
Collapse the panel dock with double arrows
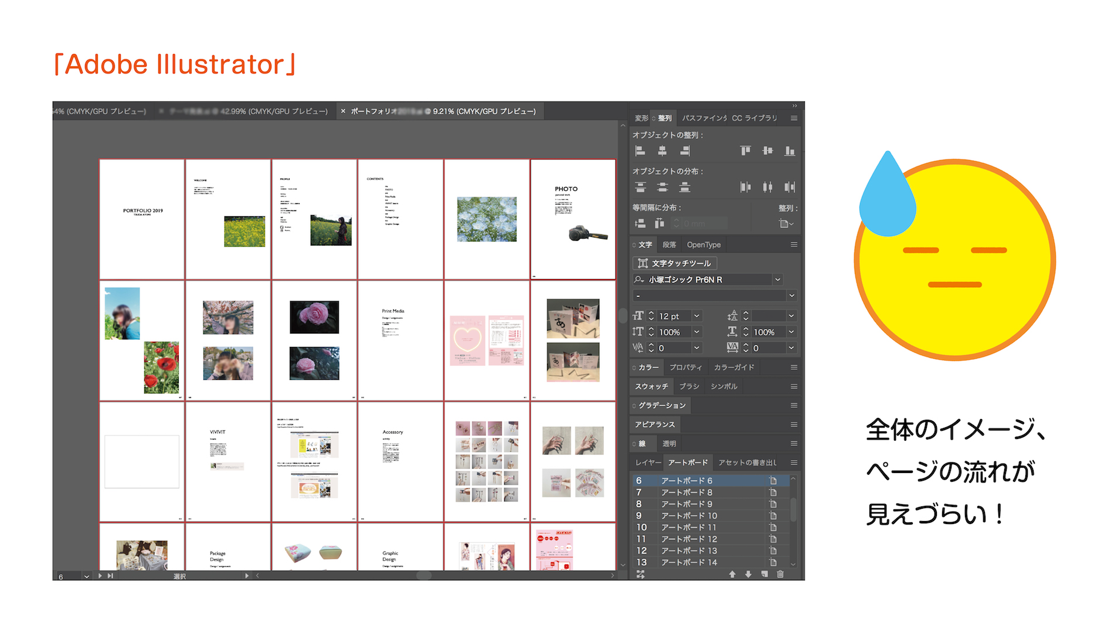coord(794,106)
